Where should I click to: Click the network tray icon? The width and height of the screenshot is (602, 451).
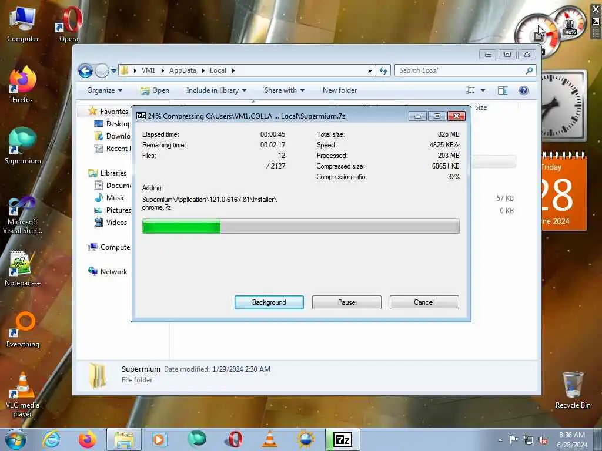[529, 440]
